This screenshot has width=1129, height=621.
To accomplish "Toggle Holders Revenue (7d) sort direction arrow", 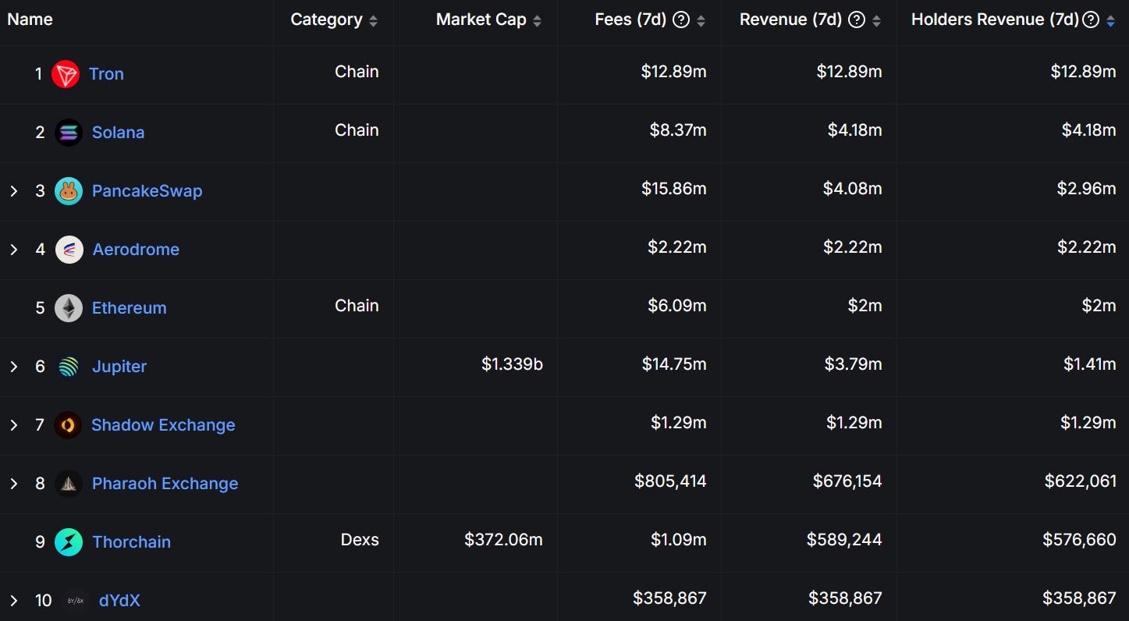I will [1110, 21].
